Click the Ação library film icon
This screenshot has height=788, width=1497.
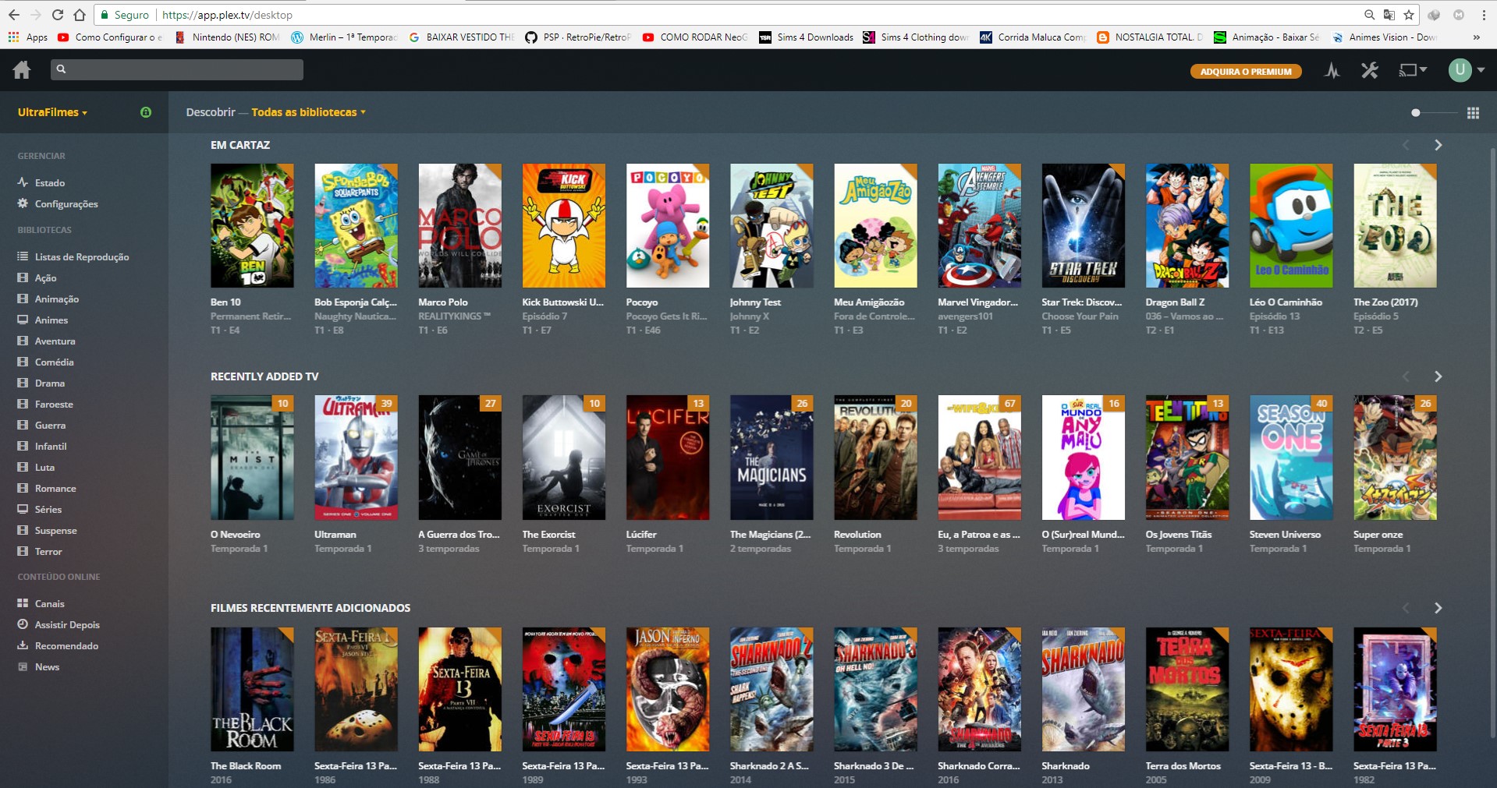click(23, 277)
